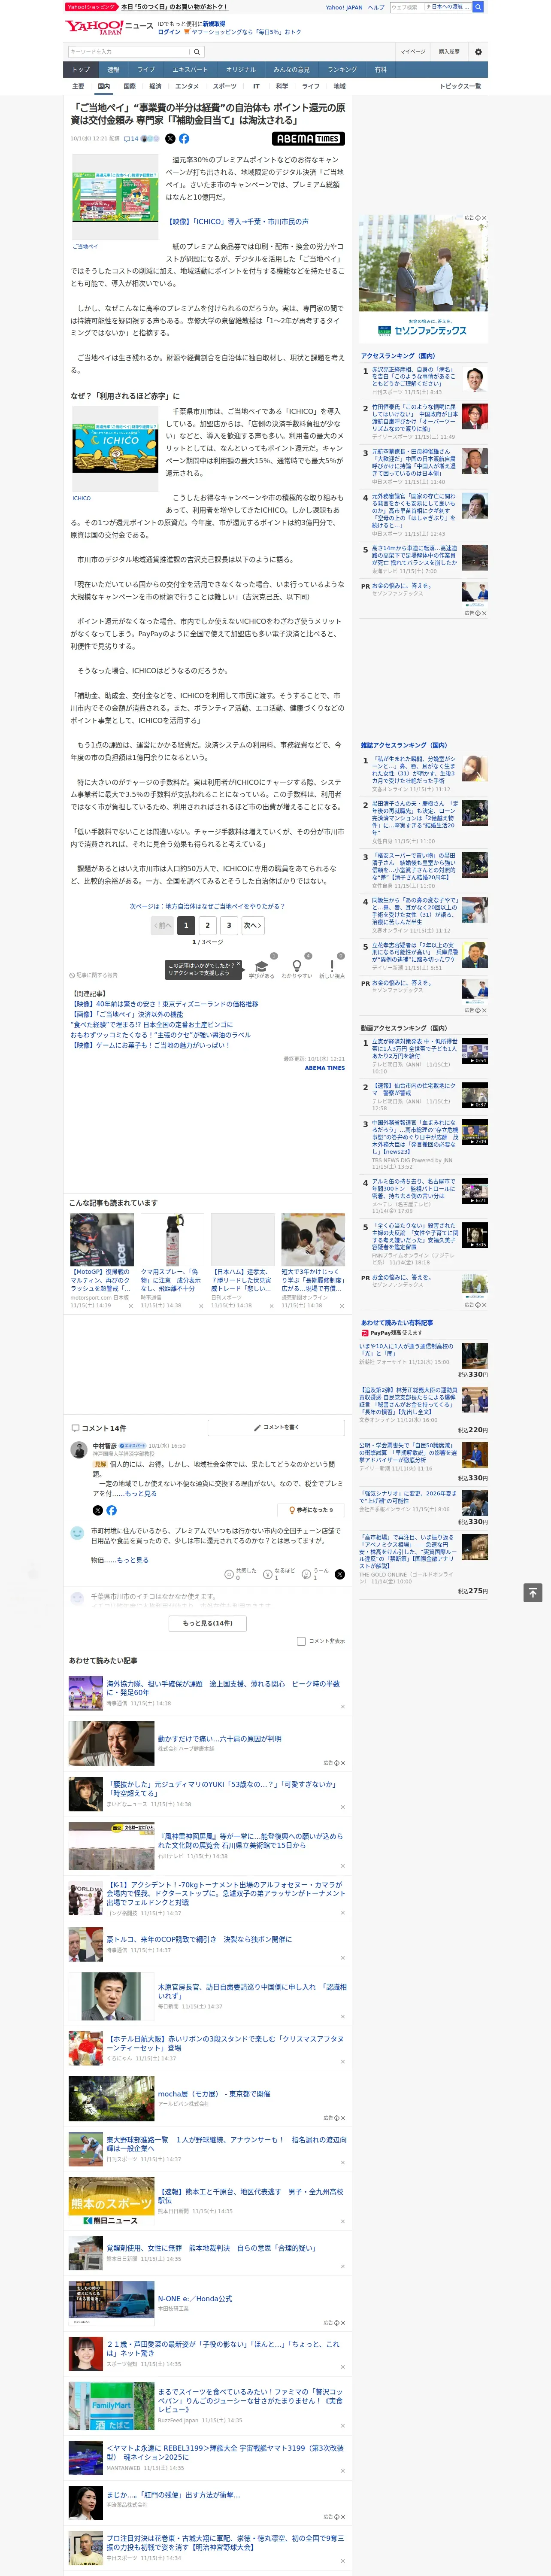
Task: Open MotoGP recommended article thumbnail
Action: point(102,1240)
